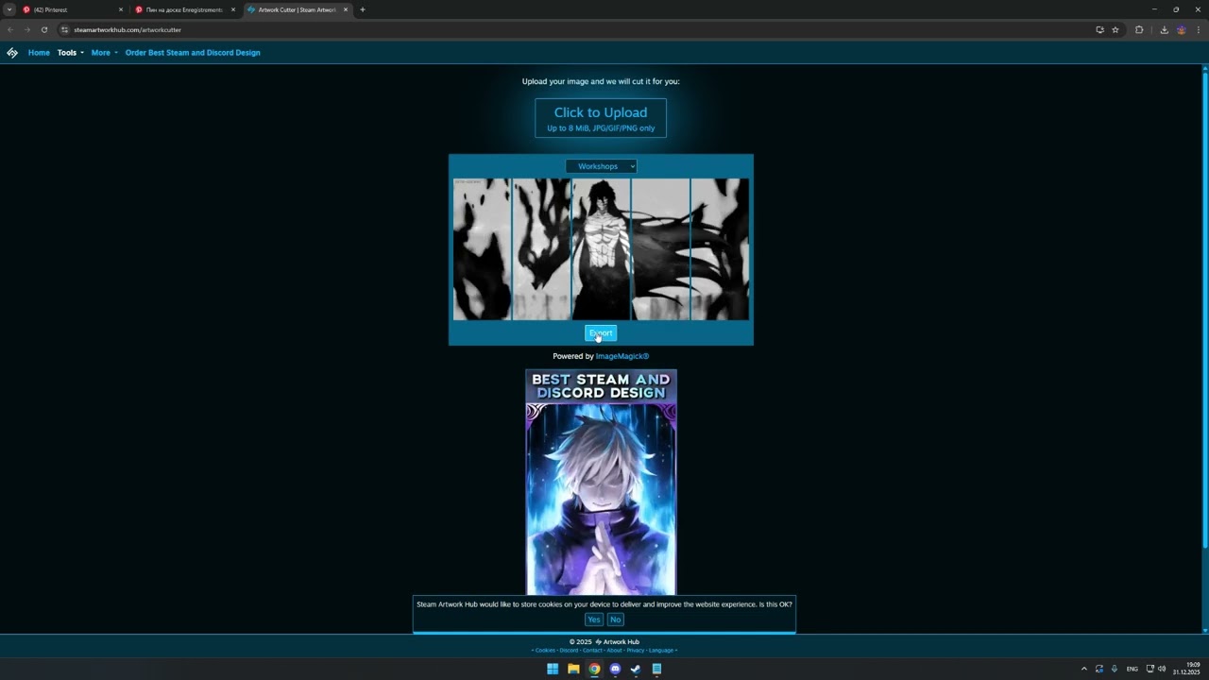
Task: Open the ImageMagick link
Action: (622, 356)
